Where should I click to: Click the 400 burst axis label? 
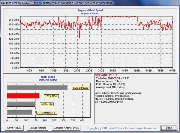[x=82, y=120]
